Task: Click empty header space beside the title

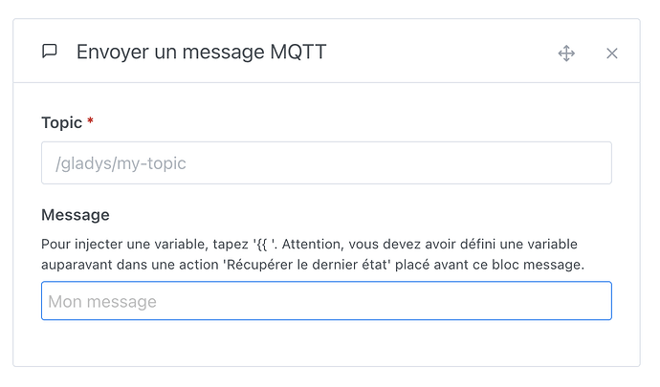Action: pyautogui.click(x=440, y=53)
